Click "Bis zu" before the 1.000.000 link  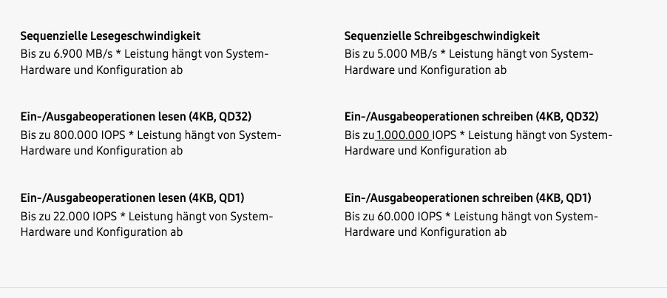[x=359, y=135]
